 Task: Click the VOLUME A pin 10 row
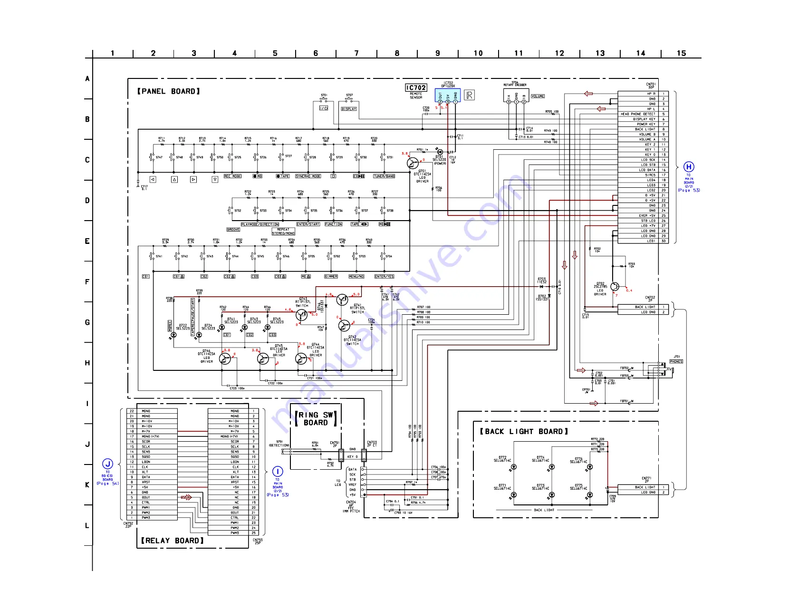[643, 139]
